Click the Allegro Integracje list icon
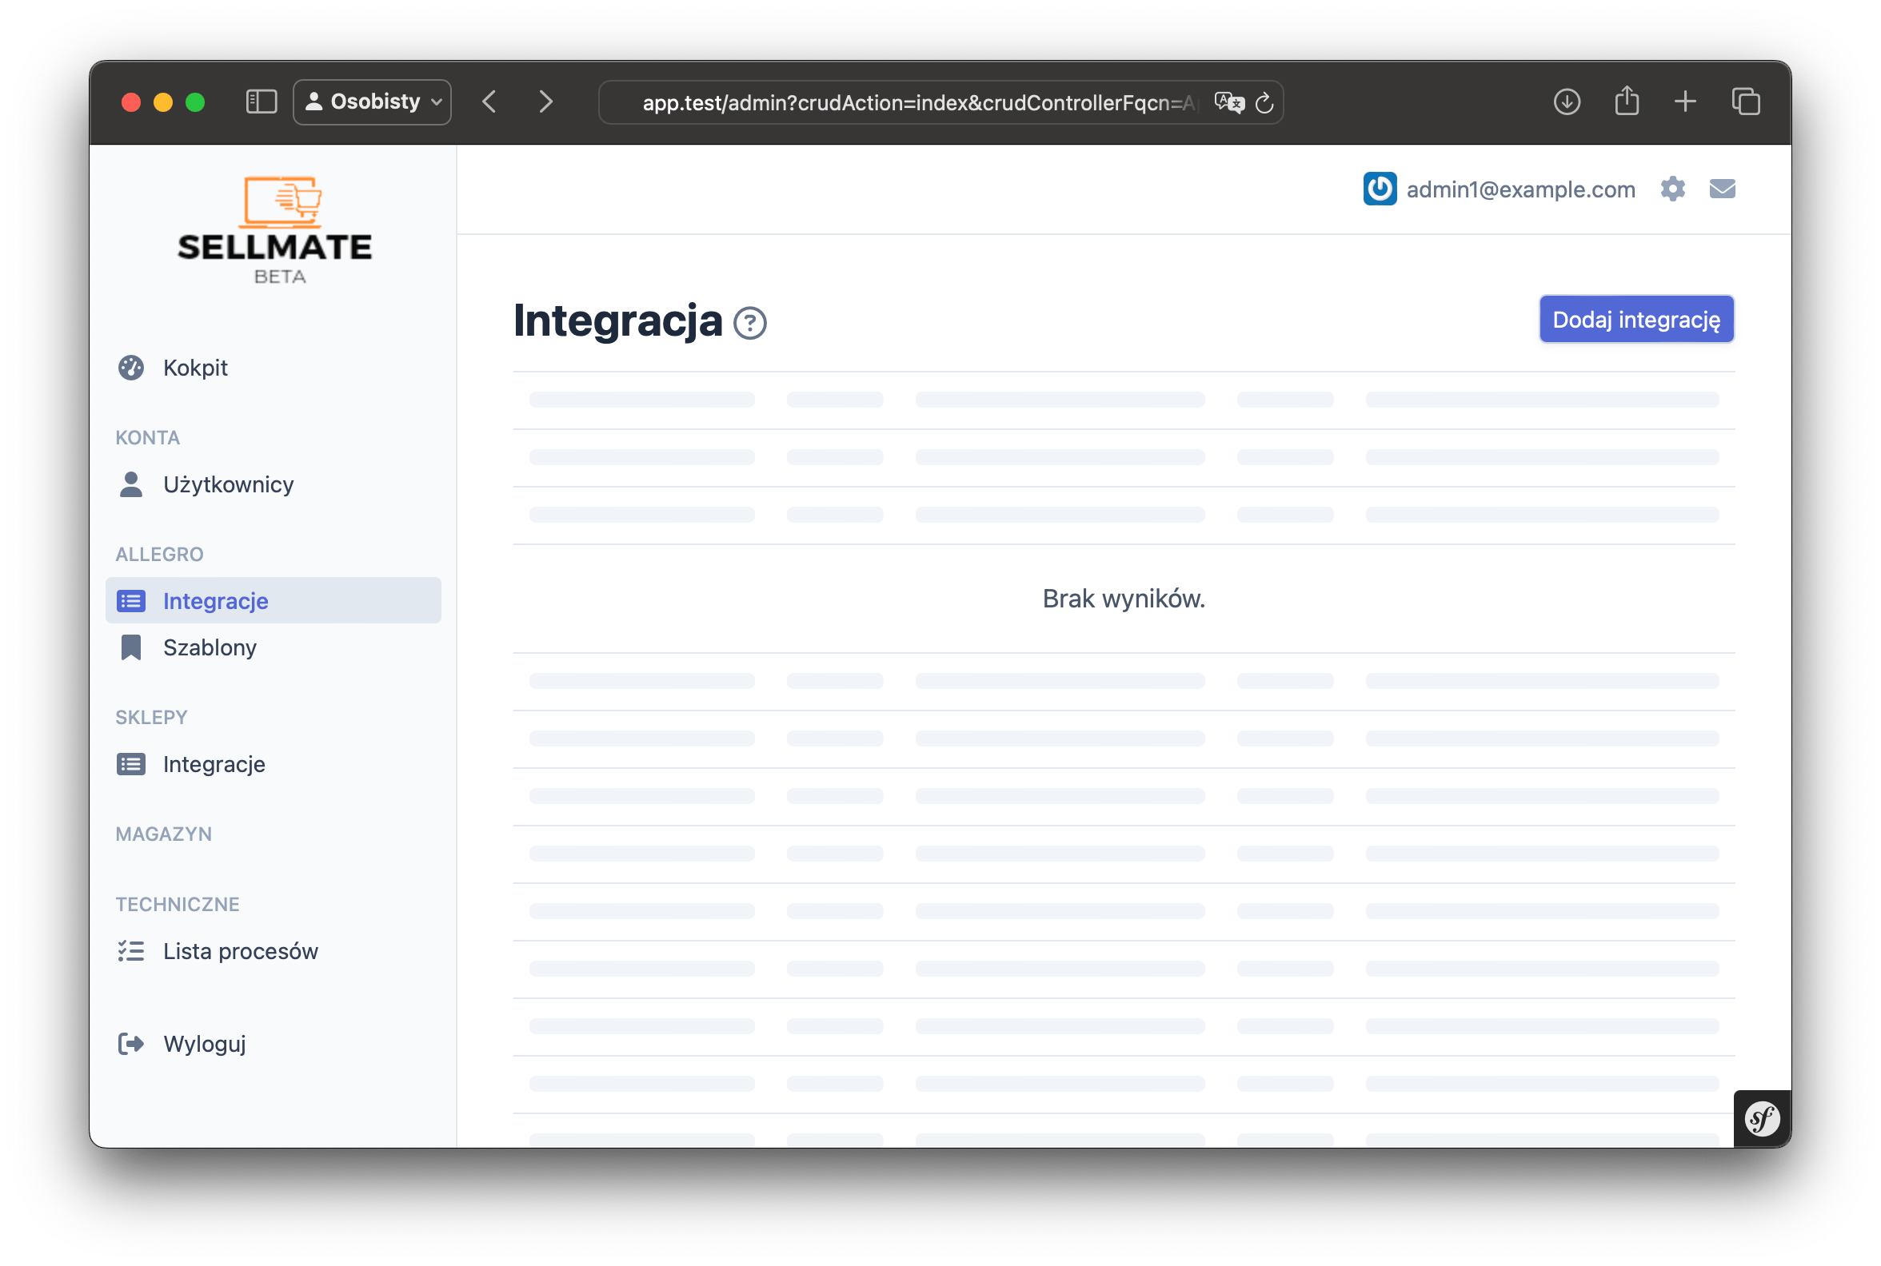This screenshot has height=1266, width=1881. 131,601
